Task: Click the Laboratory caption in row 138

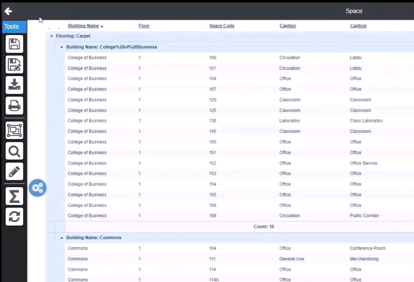Action: coord(290,120)
